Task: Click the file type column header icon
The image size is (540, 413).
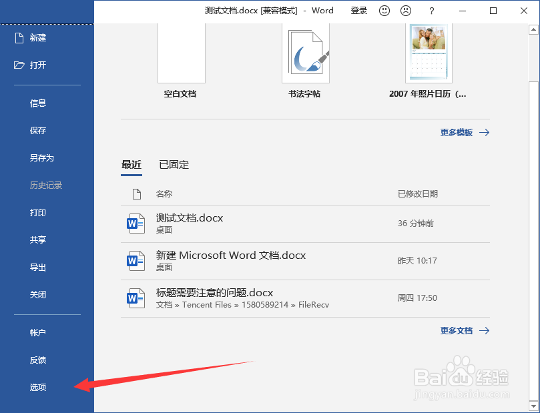Action: (x=137, y=194)
